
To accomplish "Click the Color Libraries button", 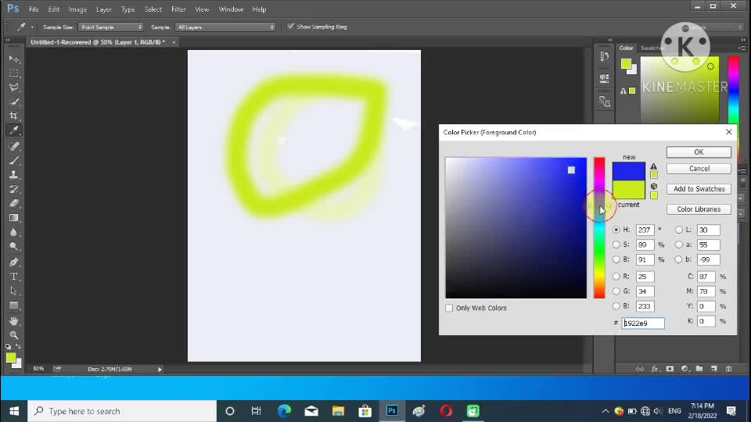I will pos(699,209).
